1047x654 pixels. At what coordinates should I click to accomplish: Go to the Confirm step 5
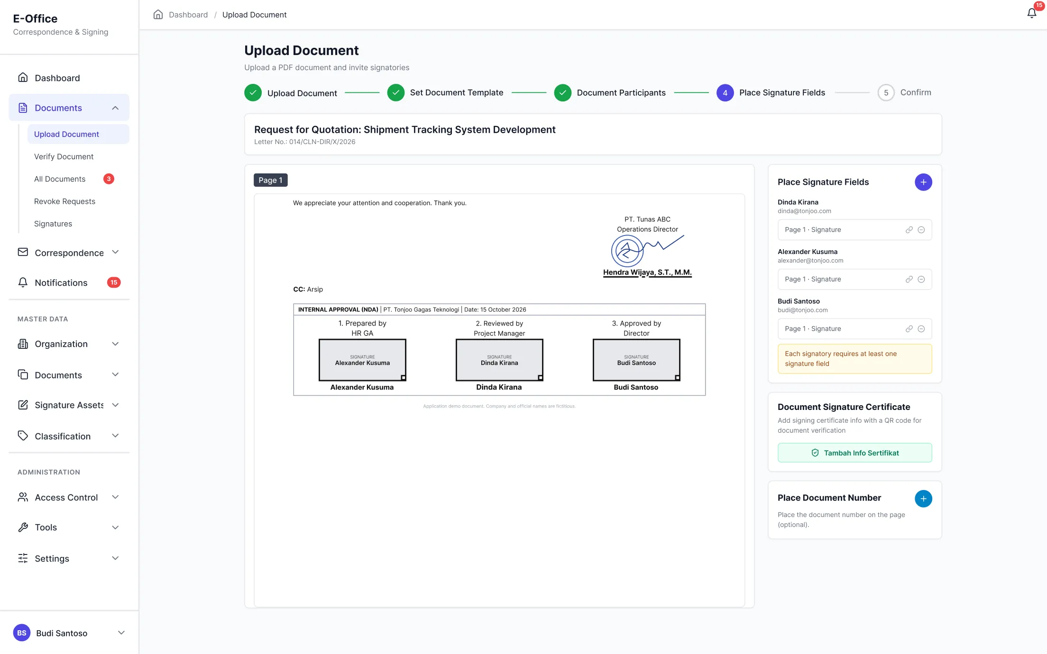coord(905,92)
